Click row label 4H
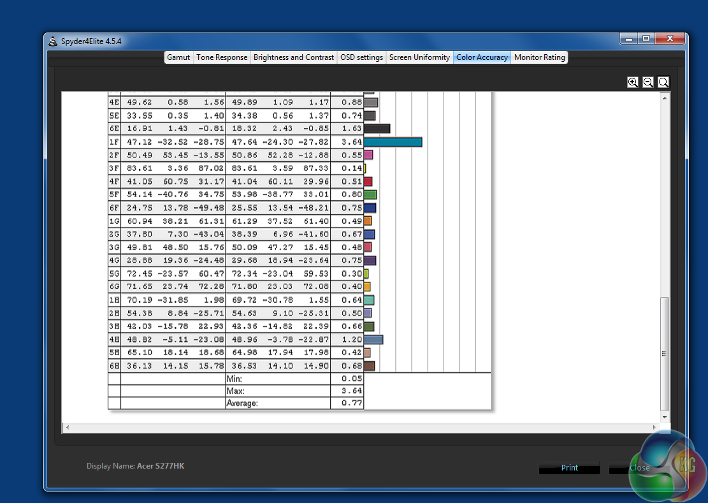This screenshot has height=503, width=708. coord(114,340)
